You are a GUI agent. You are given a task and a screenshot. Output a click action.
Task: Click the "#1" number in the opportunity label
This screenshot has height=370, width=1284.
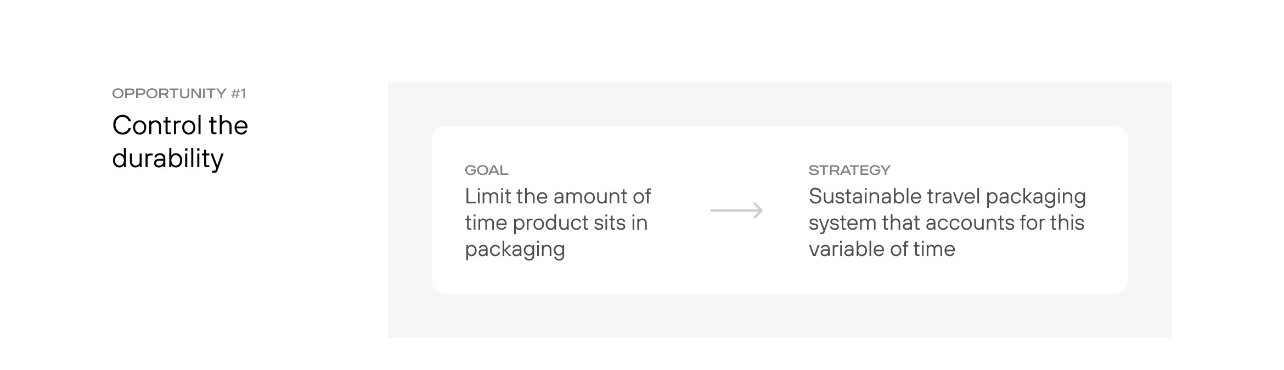coord(239,94)
